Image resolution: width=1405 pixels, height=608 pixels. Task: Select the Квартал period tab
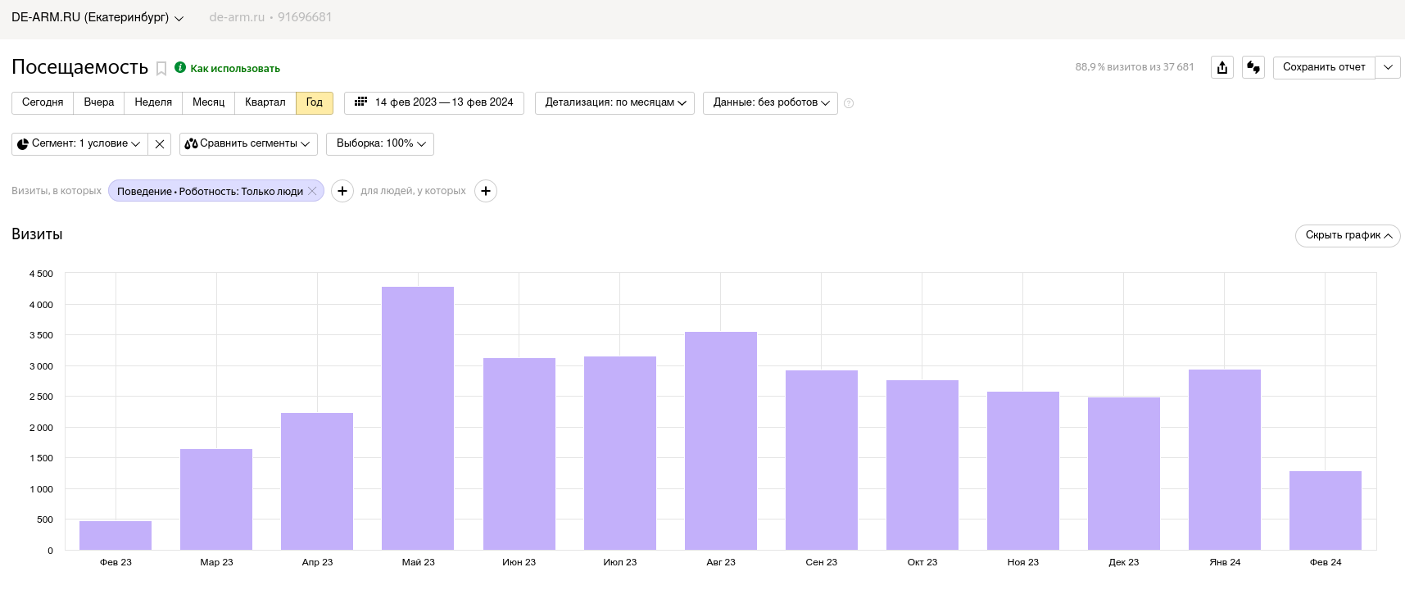(265, 103)
